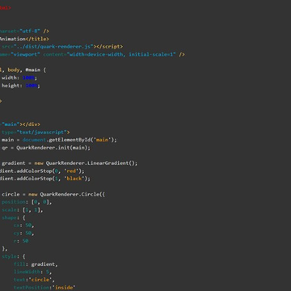
Task: Click the "viewport" attribute value
Action: [26, 54]
